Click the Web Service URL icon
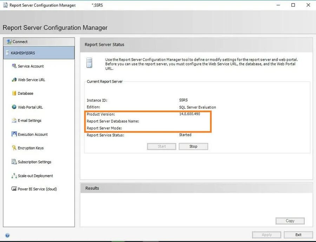Viewport: 316px width, 242px height. click(14, 80)
